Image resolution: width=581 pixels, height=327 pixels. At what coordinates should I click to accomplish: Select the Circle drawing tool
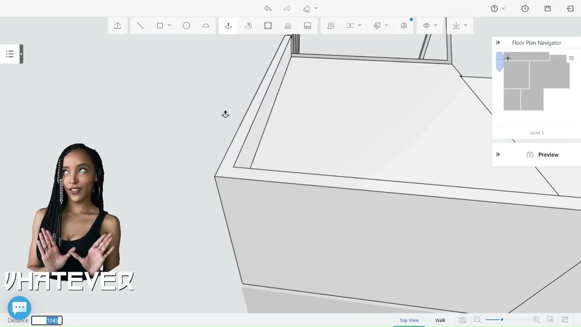(187, 26)
